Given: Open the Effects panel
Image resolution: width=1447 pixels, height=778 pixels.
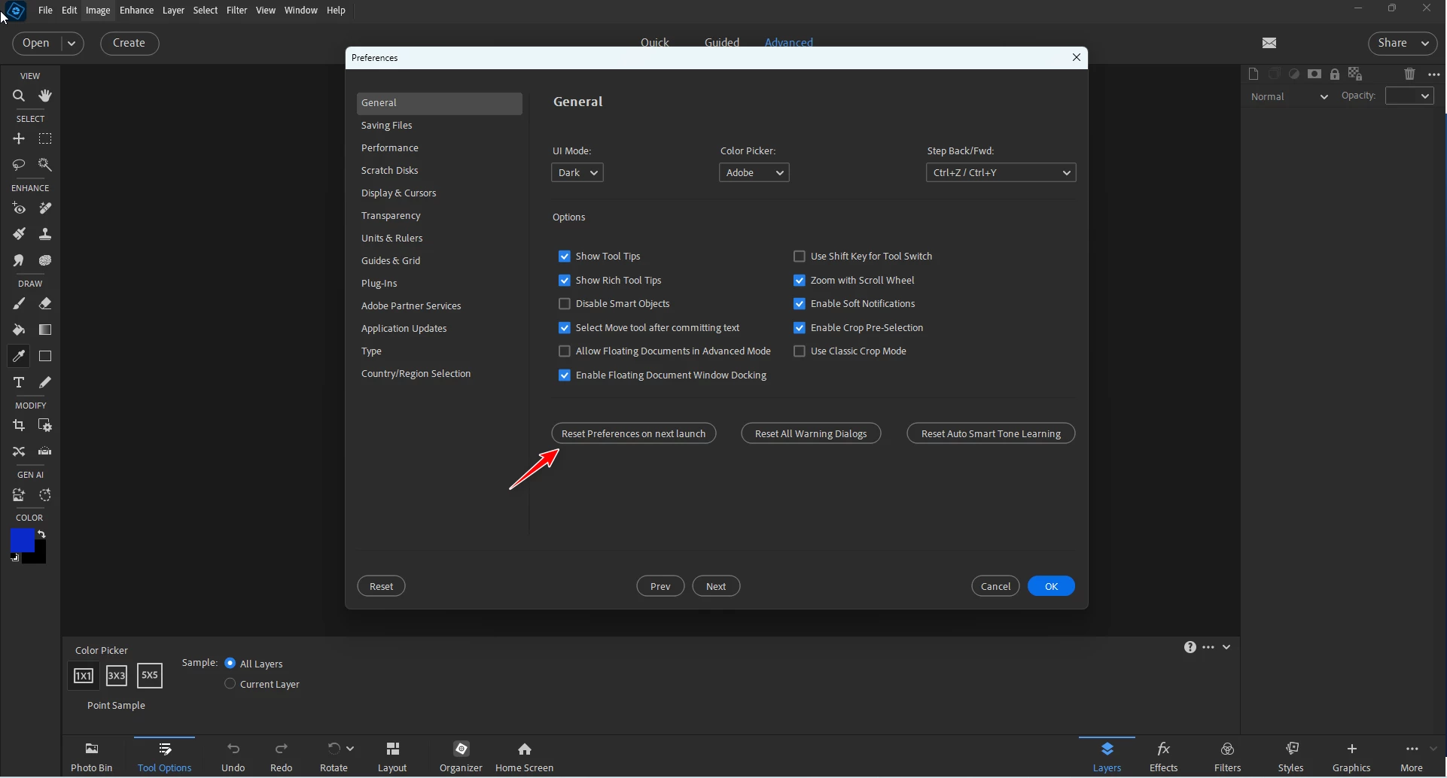Looking at the screenshot, I should [1163, 757].
